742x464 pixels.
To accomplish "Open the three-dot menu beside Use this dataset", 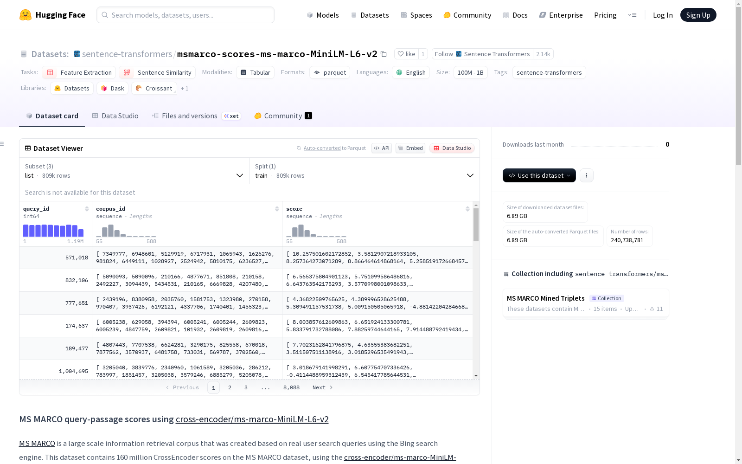I will tap(587, 175).
